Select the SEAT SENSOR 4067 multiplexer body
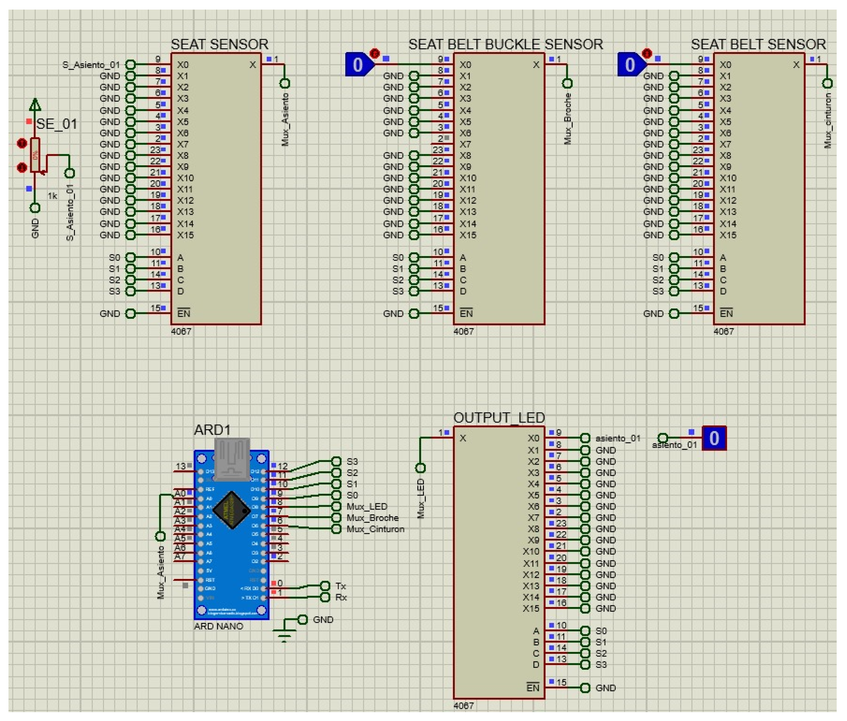The image size is (847, 721). [x=216, y=188]
